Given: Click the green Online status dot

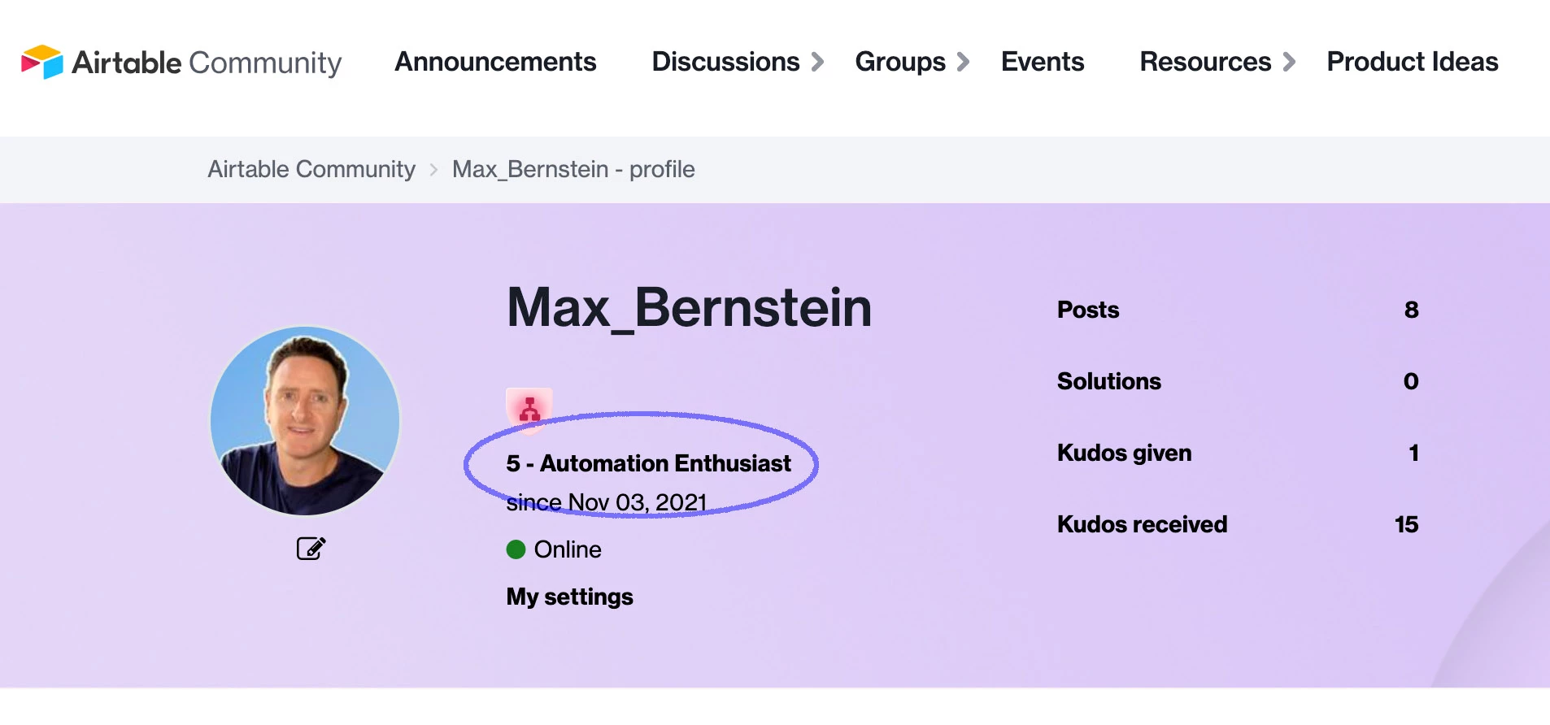Looking at the screenshot, I should [x=516, y=549].
